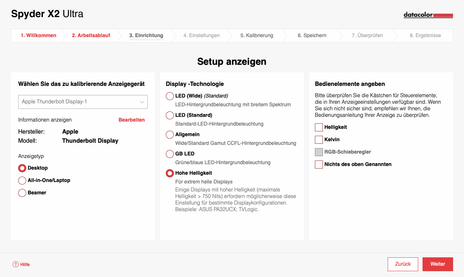Click the Bearbeiten link
464x277 pixels.
[x=132, y=120]
